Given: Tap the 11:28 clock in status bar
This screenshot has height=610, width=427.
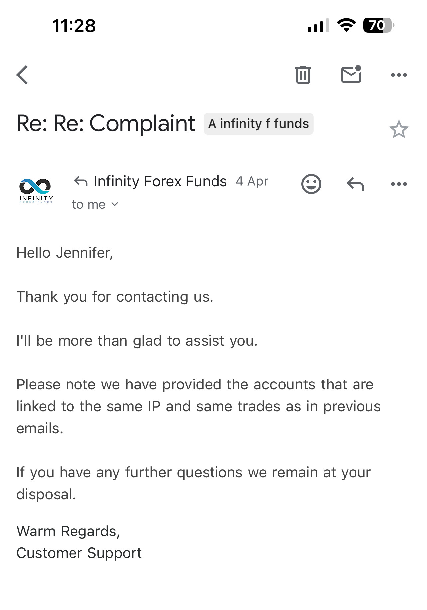Looking at the screenshot, I should [x=74, y=26].
